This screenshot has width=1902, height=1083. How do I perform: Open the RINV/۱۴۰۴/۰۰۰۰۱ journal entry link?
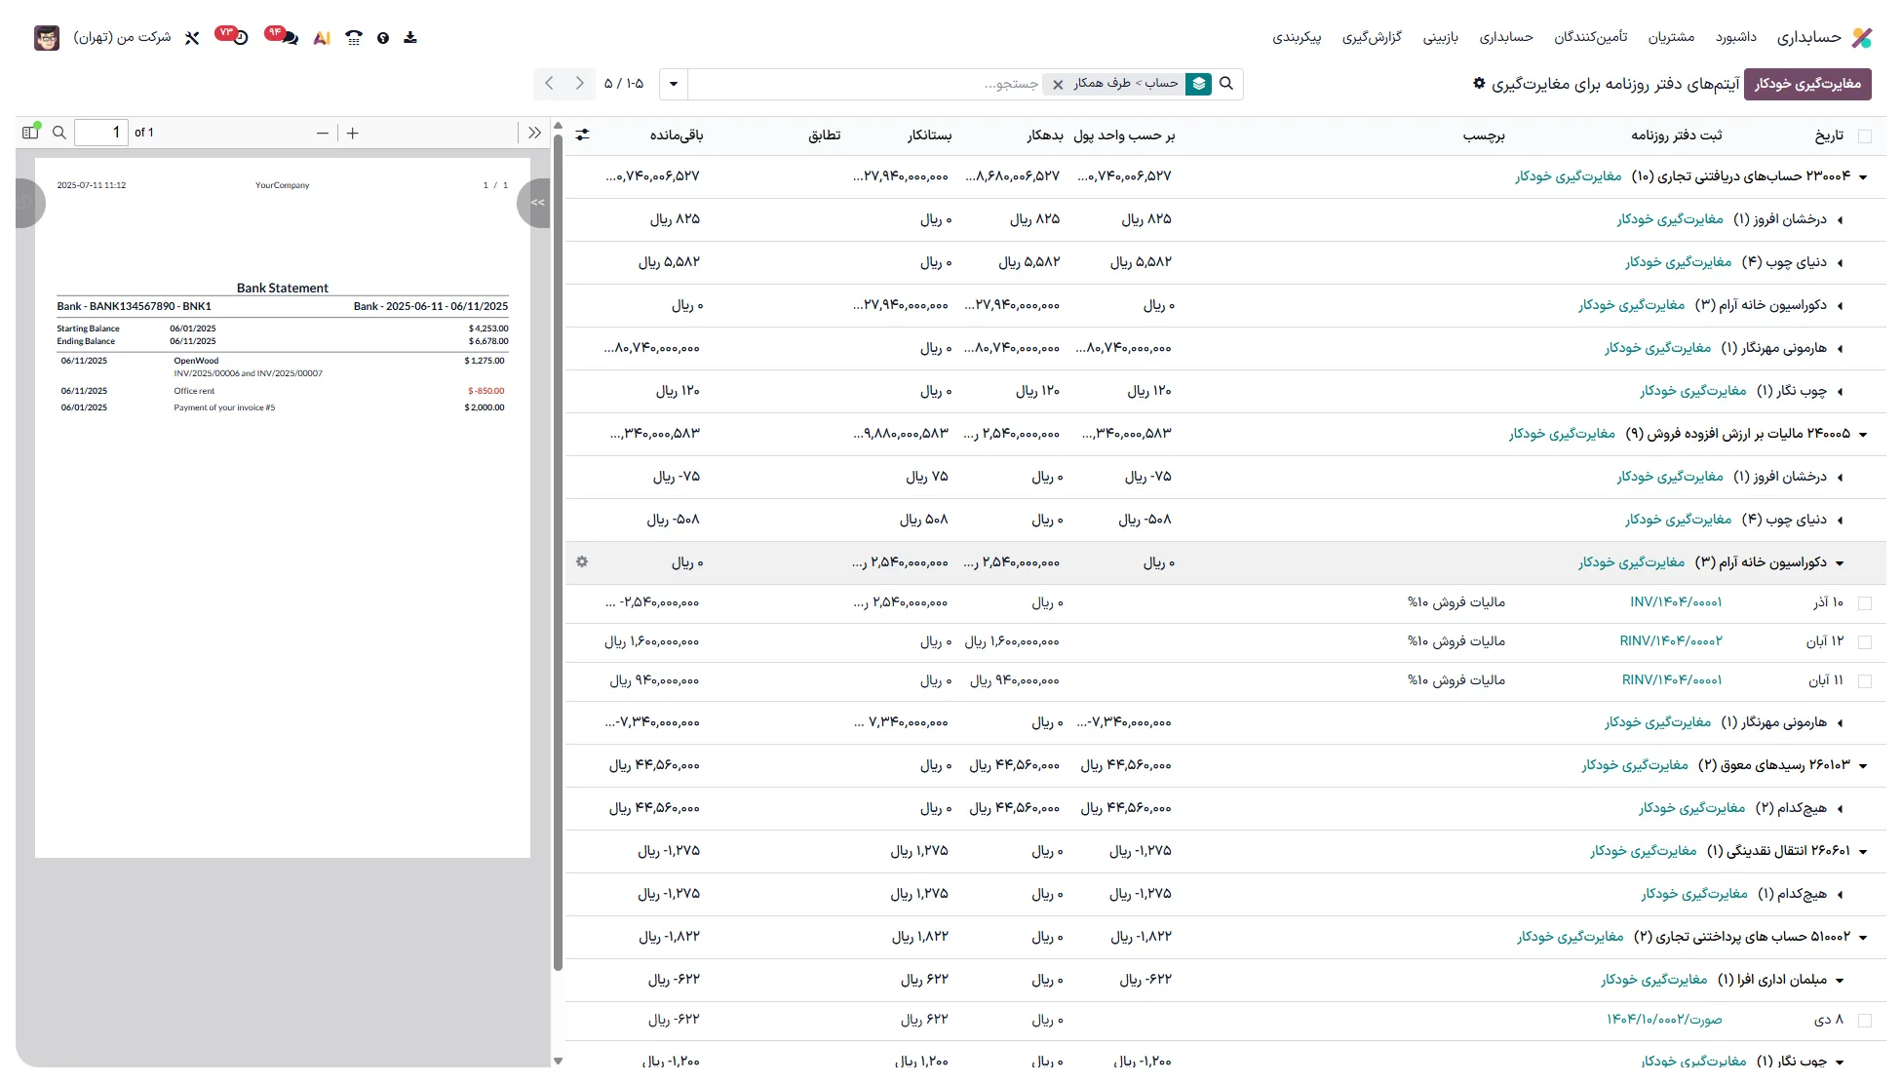point(1671,680)
